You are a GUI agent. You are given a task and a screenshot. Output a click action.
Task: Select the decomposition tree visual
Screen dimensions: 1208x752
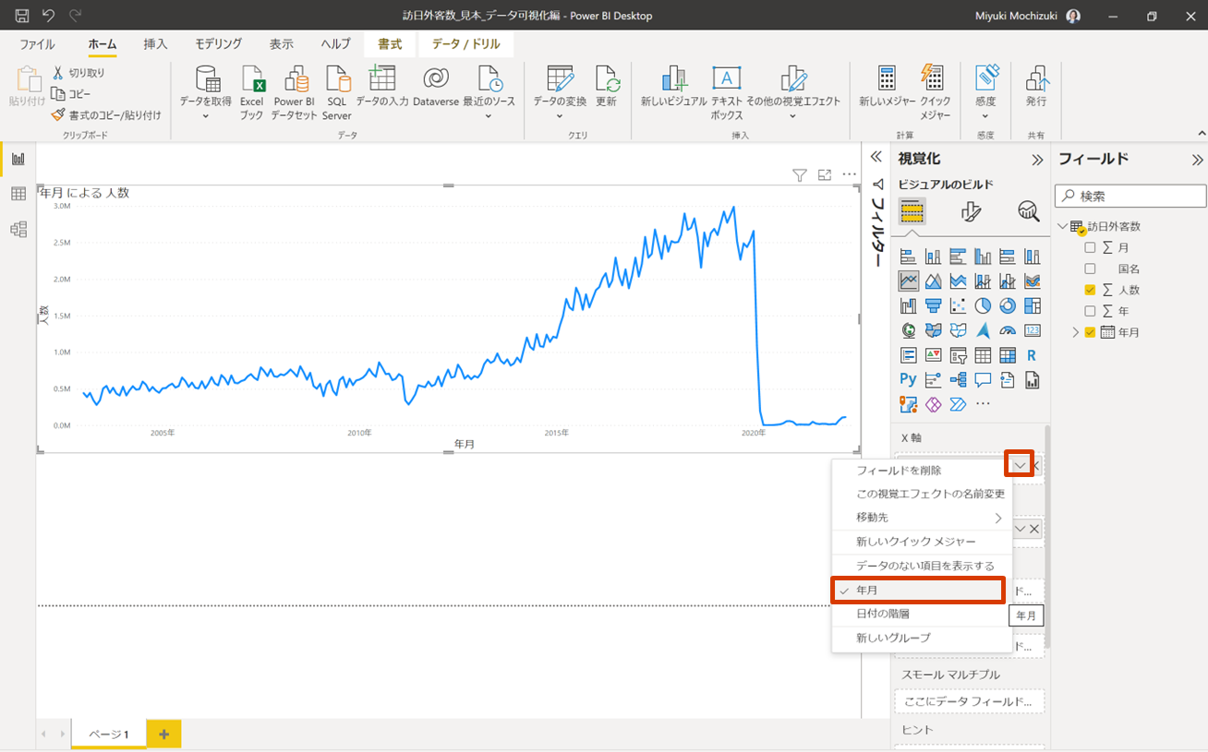pos(958,379)
